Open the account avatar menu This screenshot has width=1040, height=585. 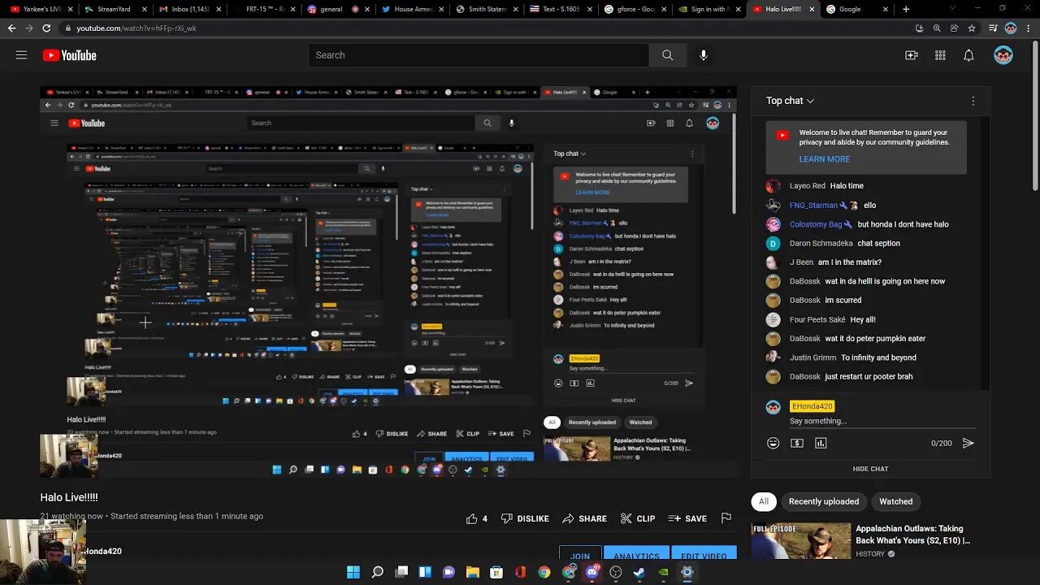pos(1003,55)
